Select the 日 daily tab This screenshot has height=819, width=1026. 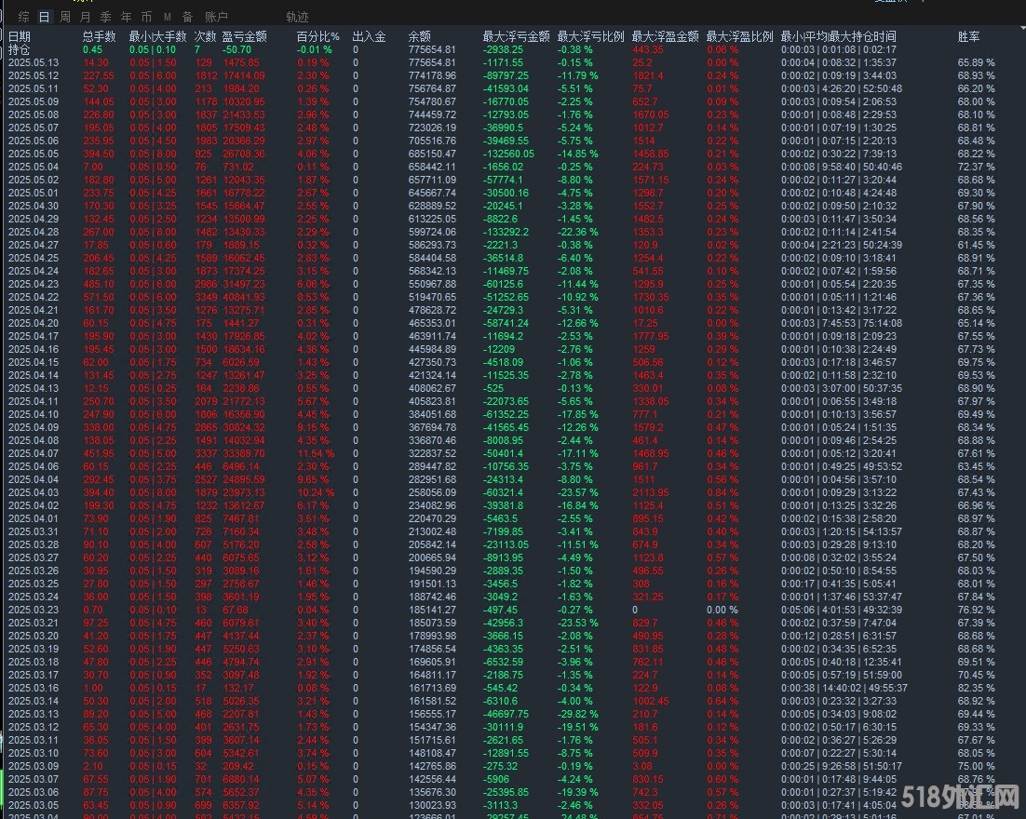[x=44, y=17]
